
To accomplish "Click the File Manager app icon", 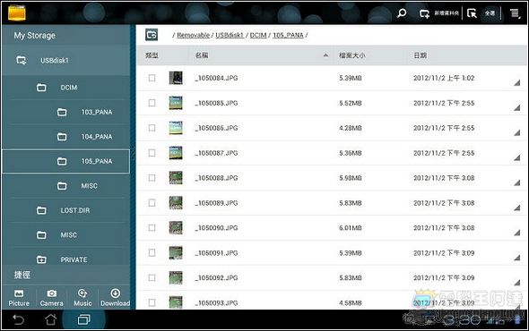I will point(16,13).
